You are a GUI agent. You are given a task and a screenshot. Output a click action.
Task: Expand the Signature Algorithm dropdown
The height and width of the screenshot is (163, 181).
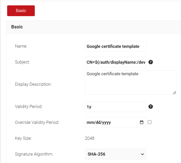click(x=115, y=154)
